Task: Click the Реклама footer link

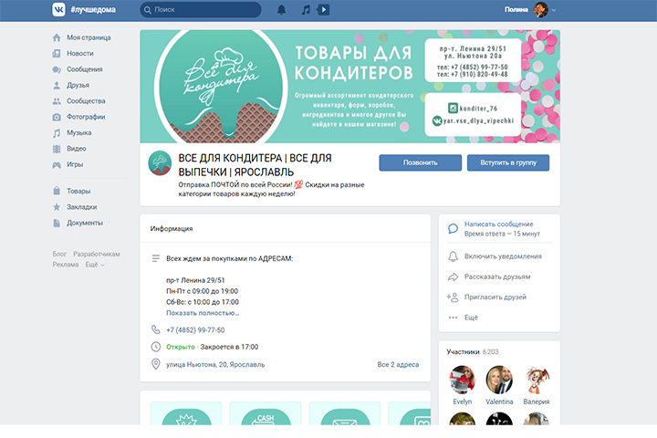Action: (66, 265)
